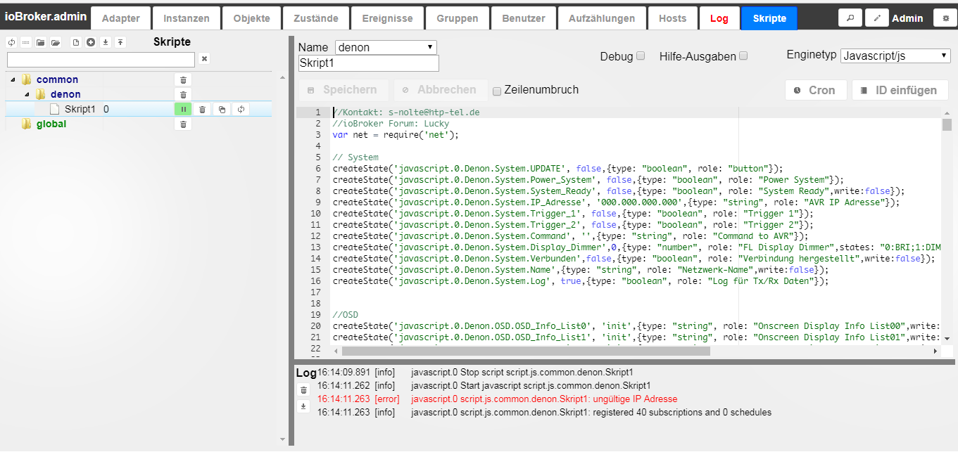Click the '//OSD' comment line in editor
958x452 pixels.
pyautogui.click(x=347, y=315)
